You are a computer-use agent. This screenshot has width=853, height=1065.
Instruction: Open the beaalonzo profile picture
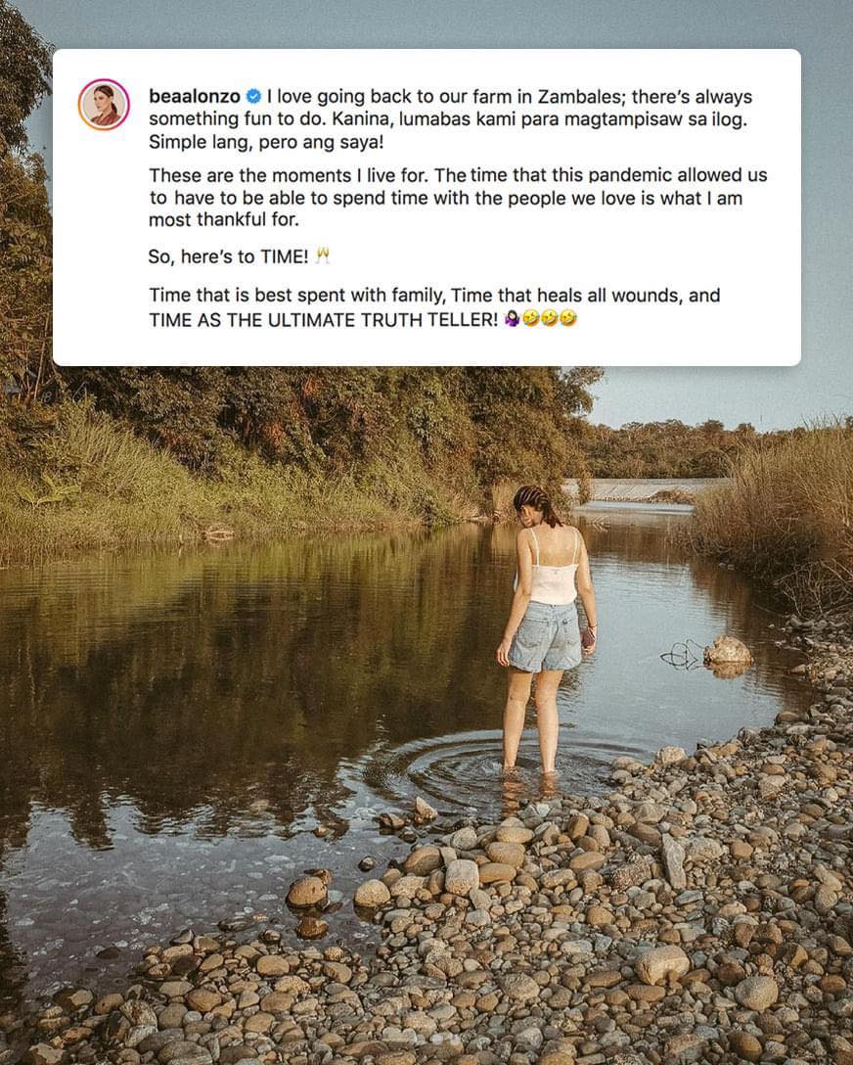pos(104,105)
